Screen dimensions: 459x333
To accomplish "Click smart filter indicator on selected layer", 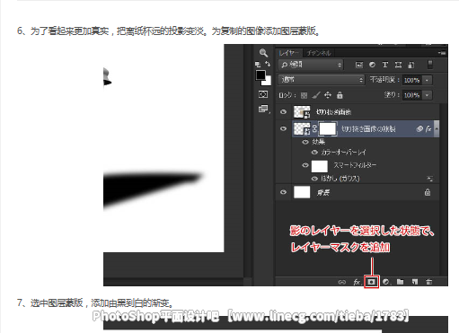I will tap(419, 128).
